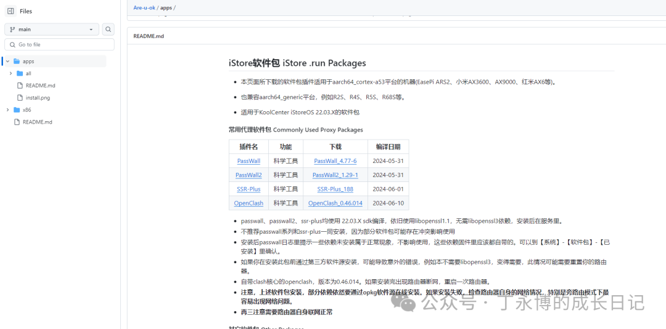Open the x86 folder
The image size is (666, 329).
(27, 109)
